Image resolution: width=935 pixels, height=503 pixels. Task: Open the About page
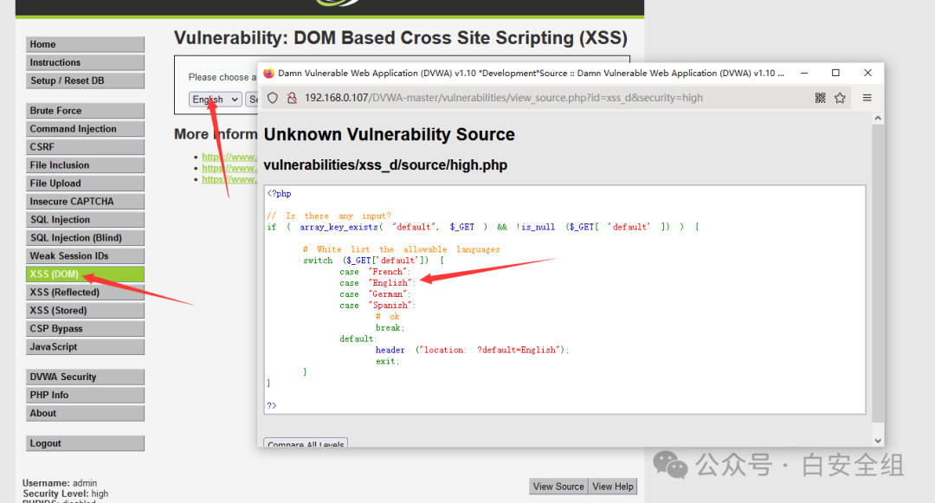[x=85, y=414]
